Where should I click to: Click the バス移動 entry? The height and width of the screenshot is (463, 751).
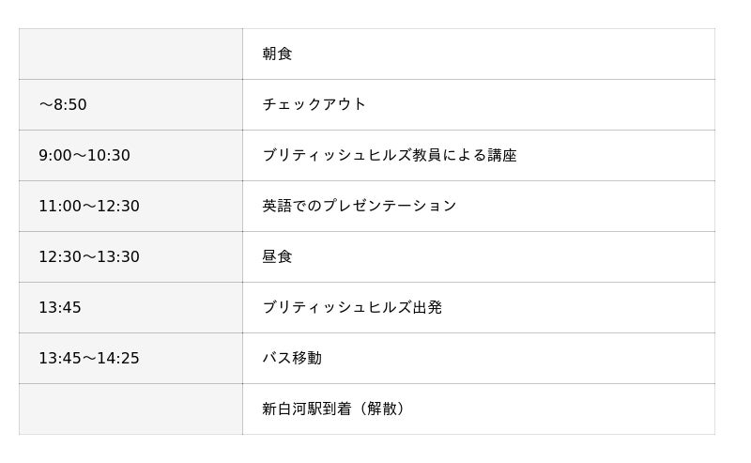(292, 359)
